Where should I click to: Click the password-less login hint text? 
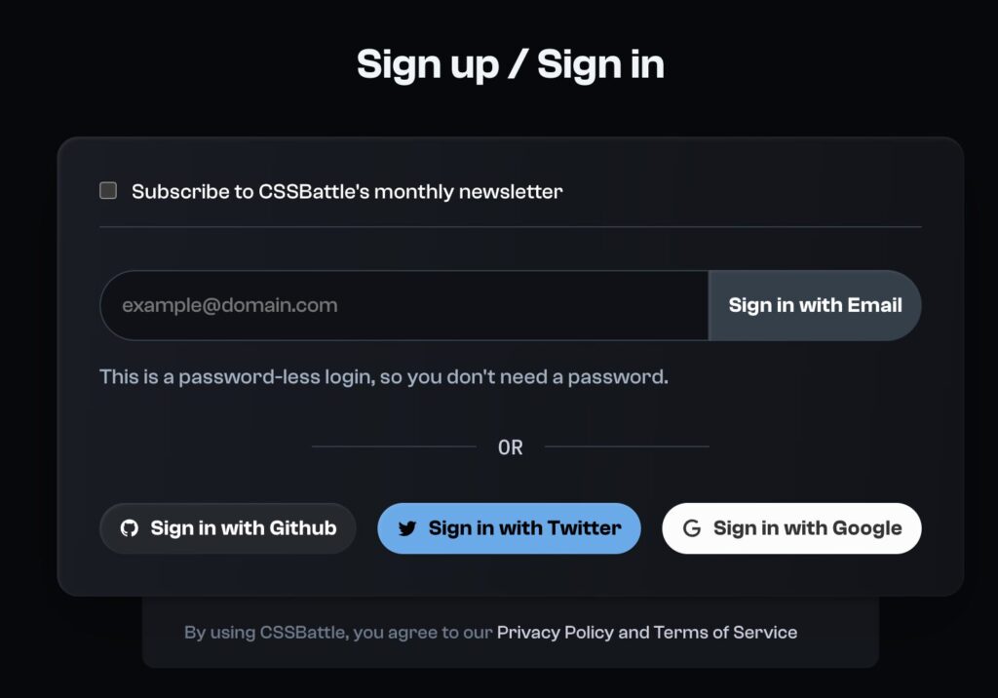point(384,377)
